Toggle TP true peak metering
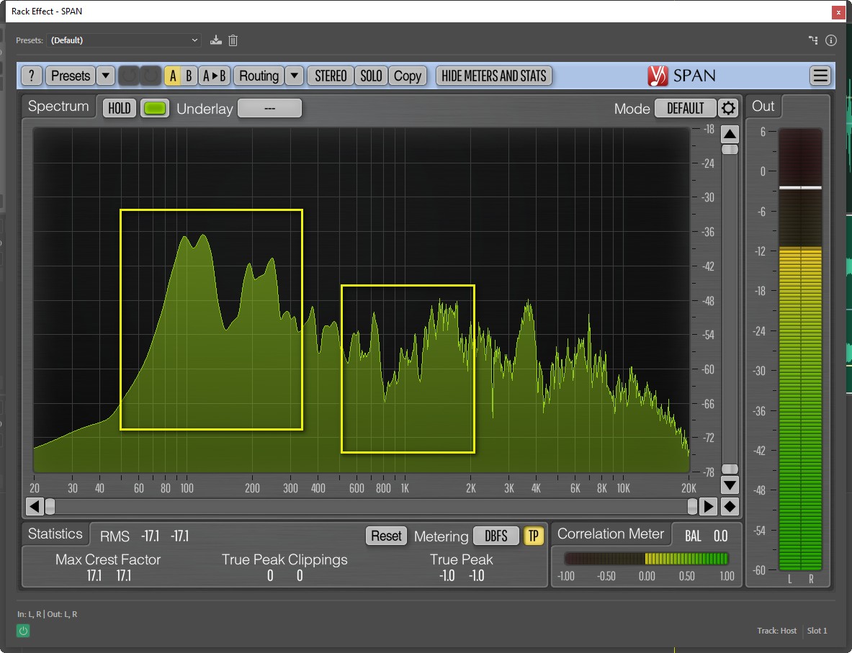This screenshot has height=653, width=852. [x=533, y=536]
